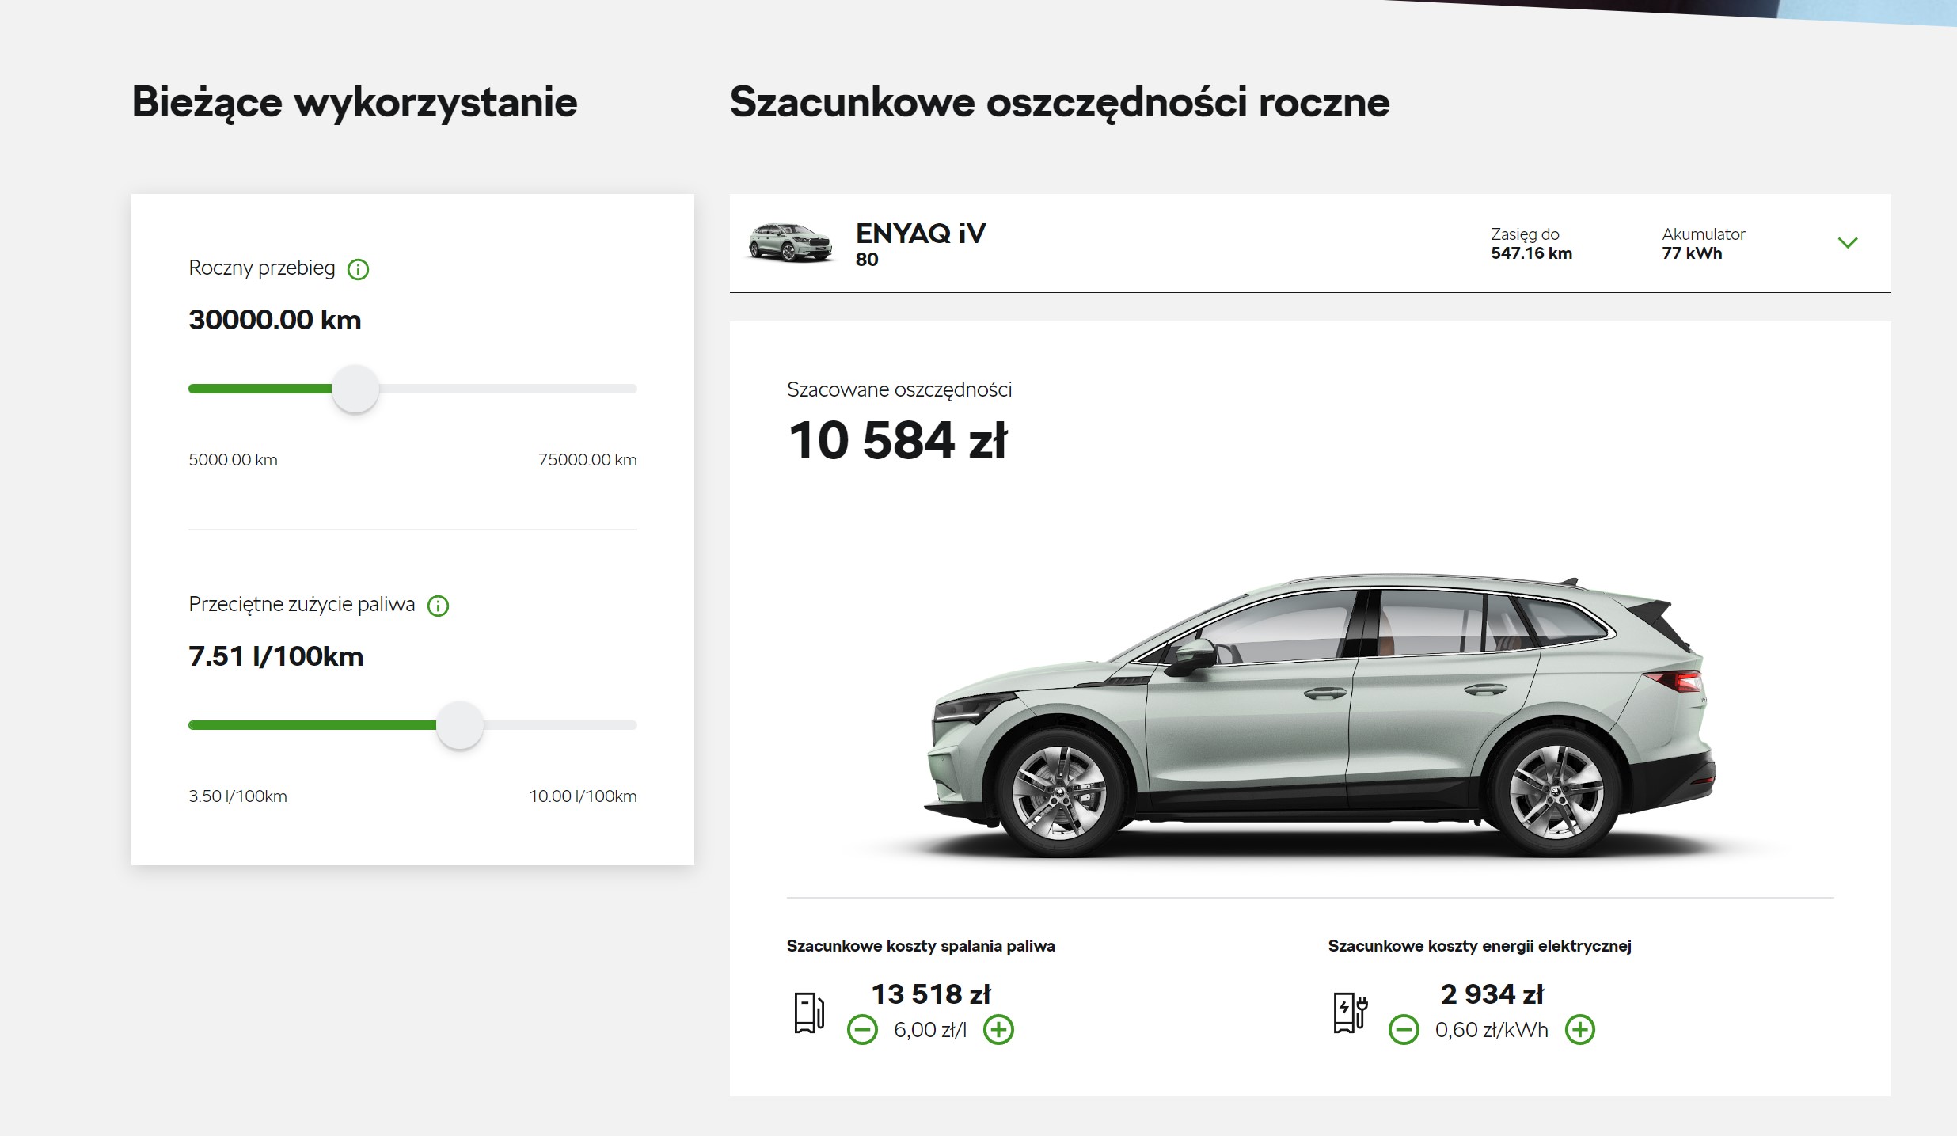Click the 30000.00 km mileage value

[275, 320]
